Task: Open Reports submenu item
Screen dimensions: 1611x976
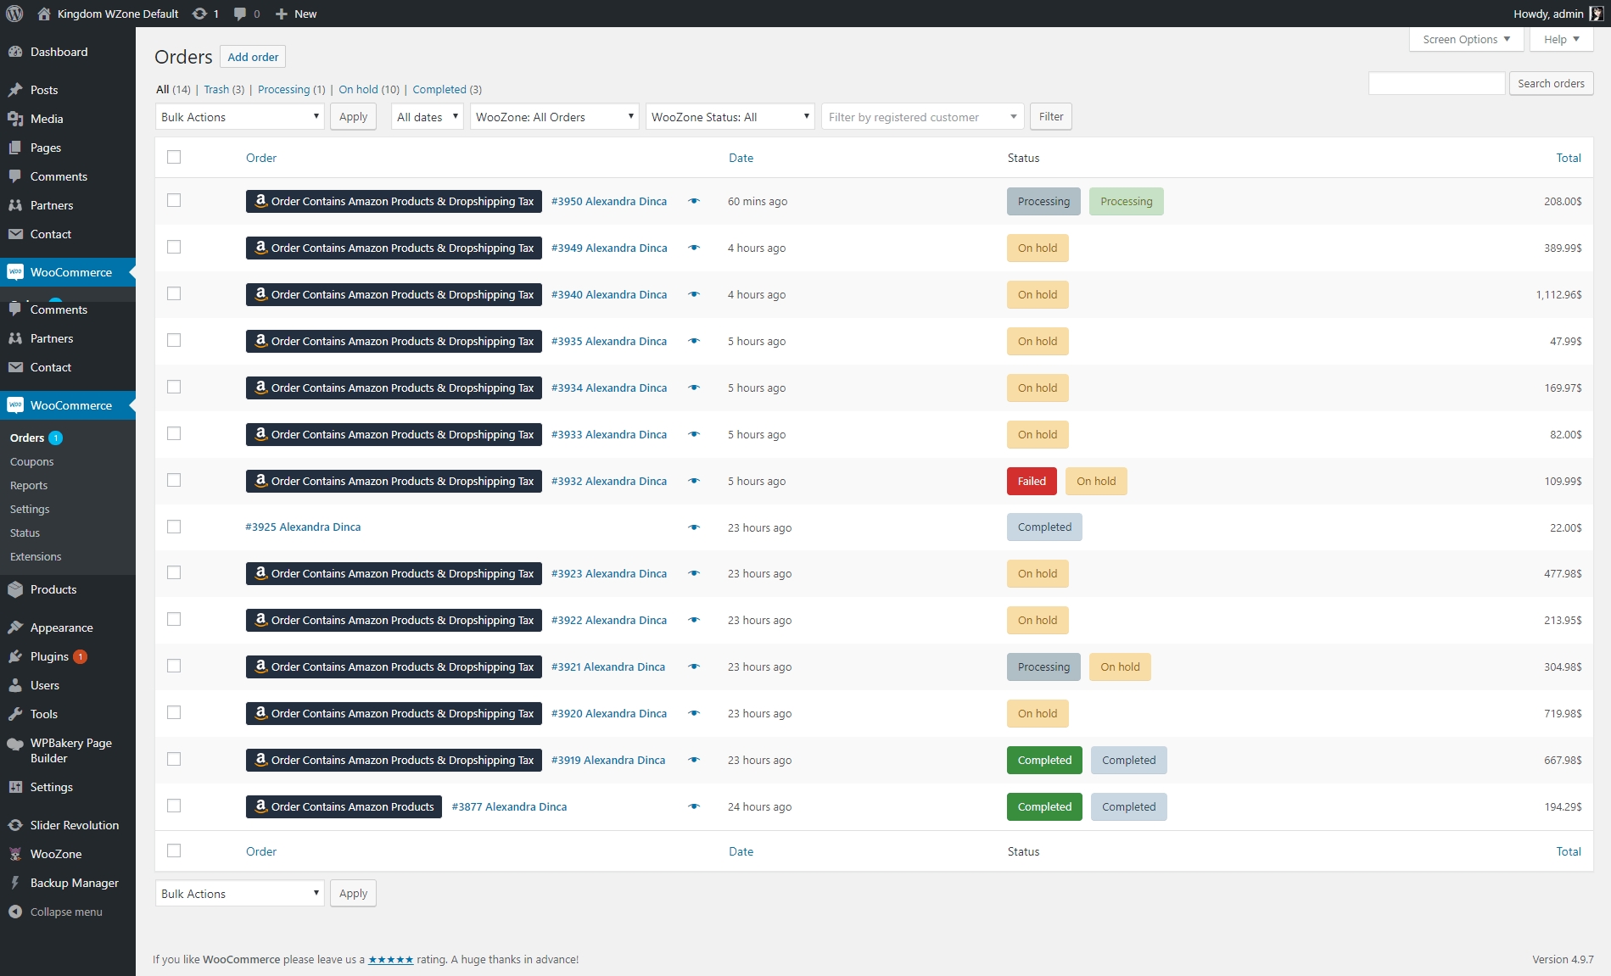Action: click(29, 486)
